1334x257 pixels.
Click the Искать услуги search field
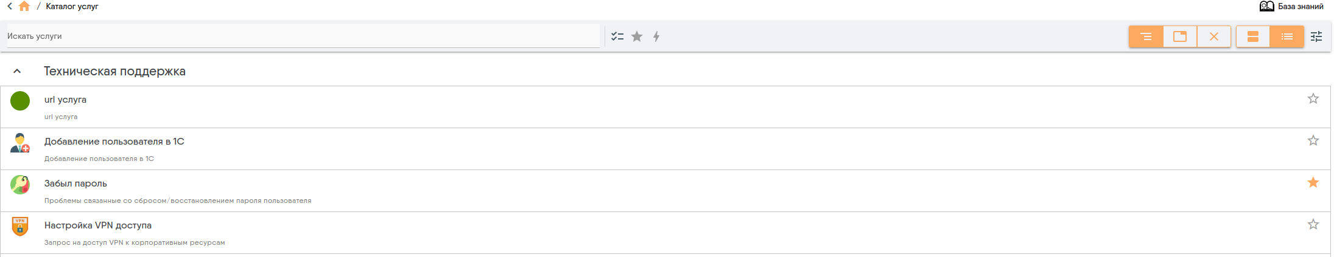(x=303, y=36)
